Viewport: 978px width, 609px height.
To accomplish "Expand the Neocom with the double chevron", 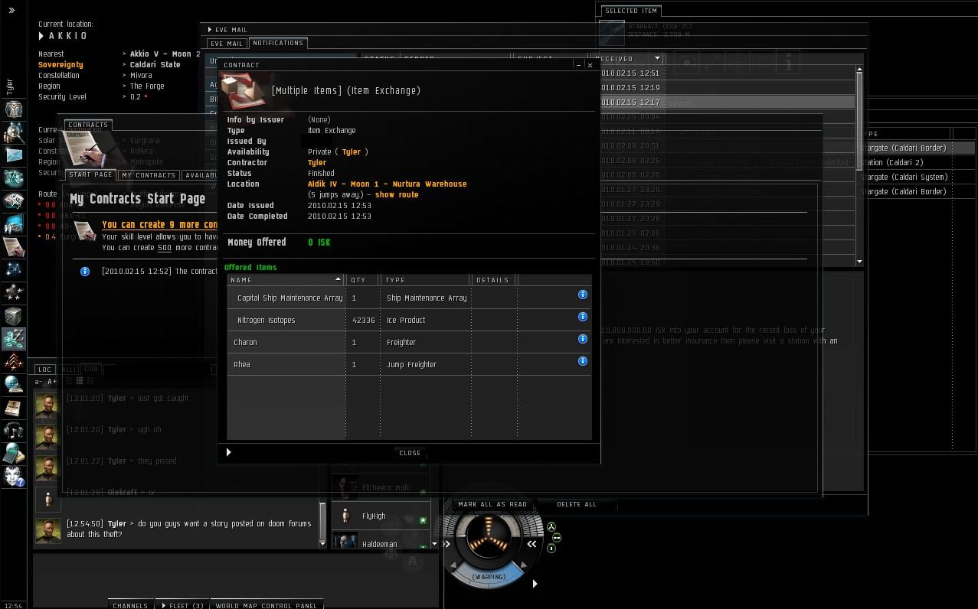I will [11, 11].
